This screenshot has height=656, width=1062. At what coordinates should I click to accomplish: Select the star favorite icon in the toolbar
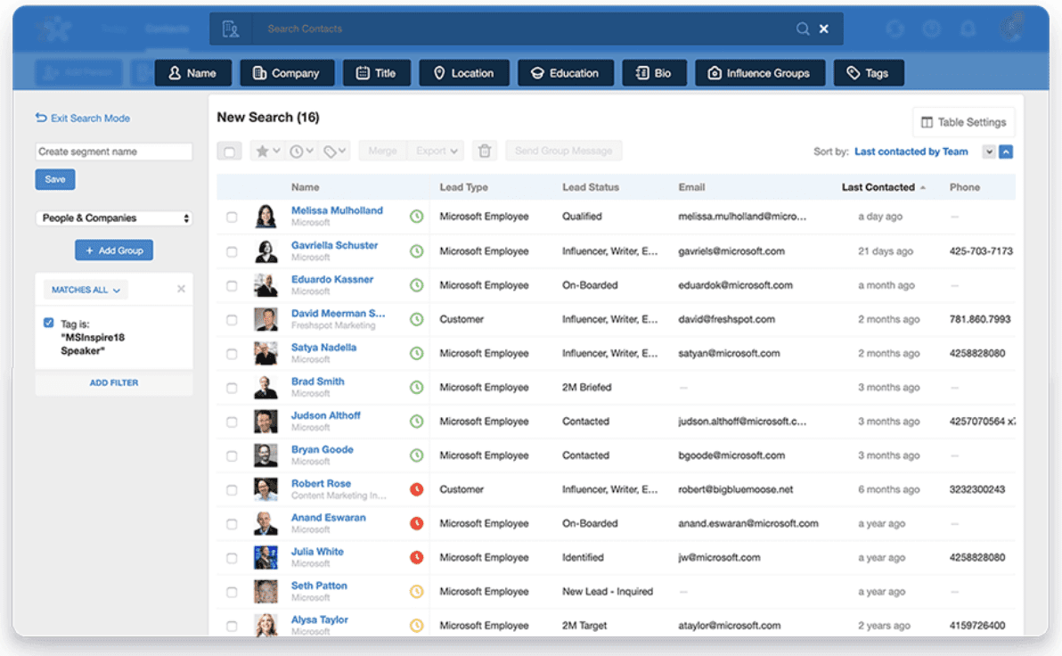tap(262, 151)
